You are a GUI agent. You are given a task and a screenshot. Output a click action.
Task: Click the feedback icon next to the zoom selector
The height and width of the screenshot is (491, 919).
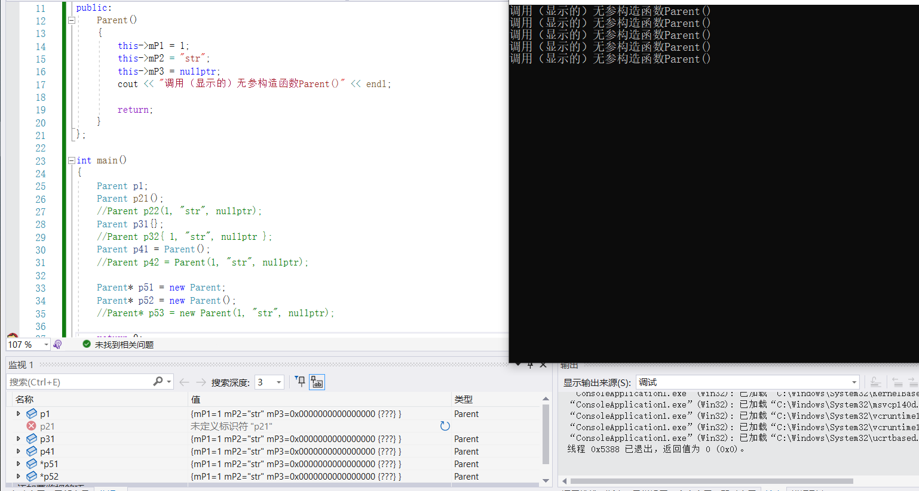57,344
